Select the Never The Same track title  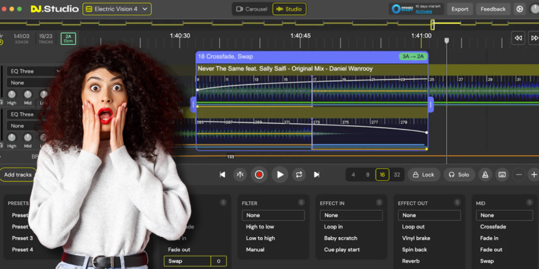285,69
